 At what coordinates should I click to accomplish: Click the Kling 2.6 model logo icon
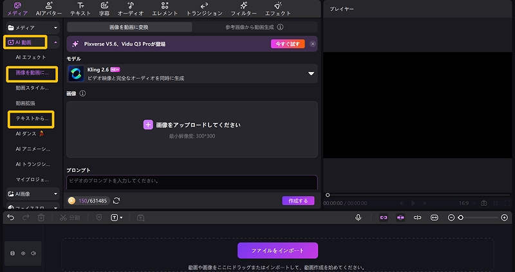pos(76,73)
